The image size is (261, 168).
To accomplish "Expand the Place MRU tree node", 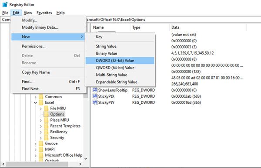I will (x=41, y=120).
